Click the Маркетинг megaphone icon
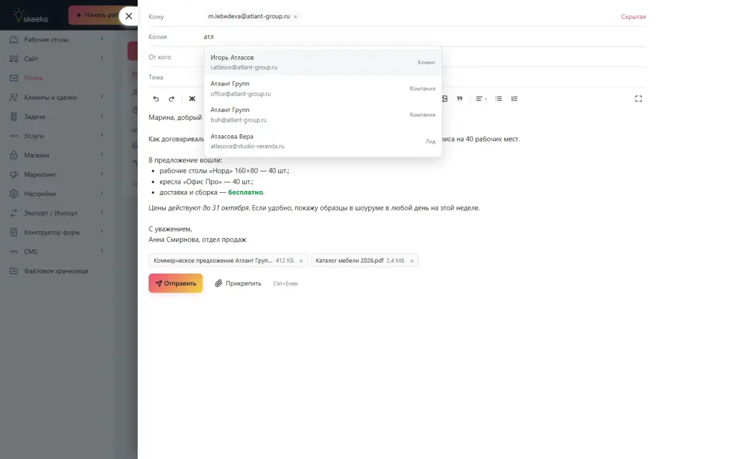 13,174
